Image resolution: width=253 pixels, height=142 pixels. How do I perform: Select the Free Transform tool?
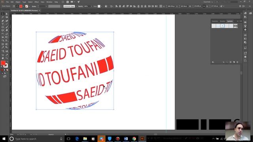point(7,37)
